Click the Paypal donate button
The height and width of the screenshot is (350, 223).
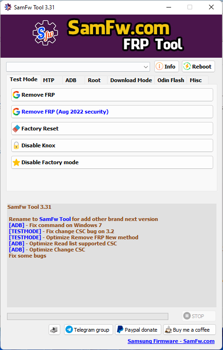point(138,330)
